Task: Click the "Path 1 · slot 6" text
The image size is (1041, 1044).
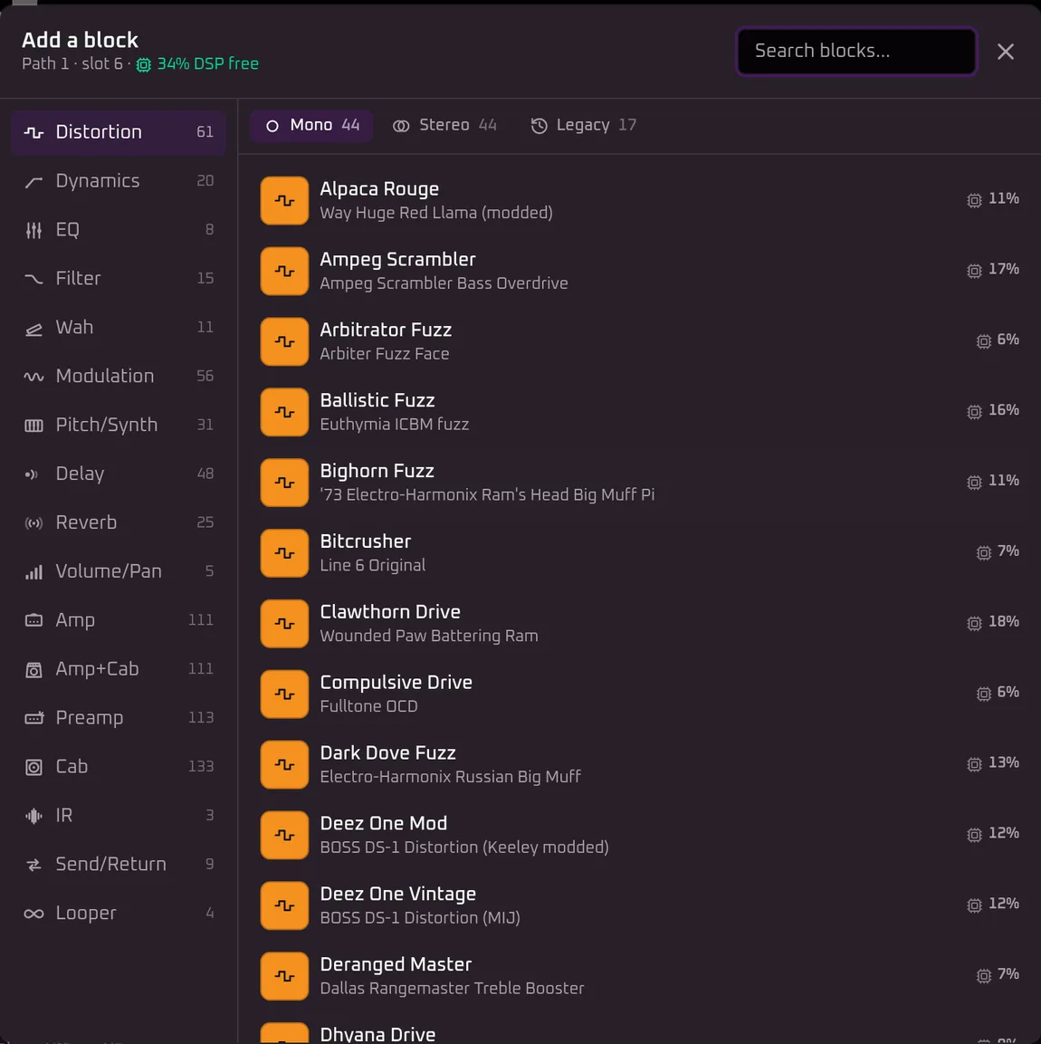Action: tap(72, 64)
